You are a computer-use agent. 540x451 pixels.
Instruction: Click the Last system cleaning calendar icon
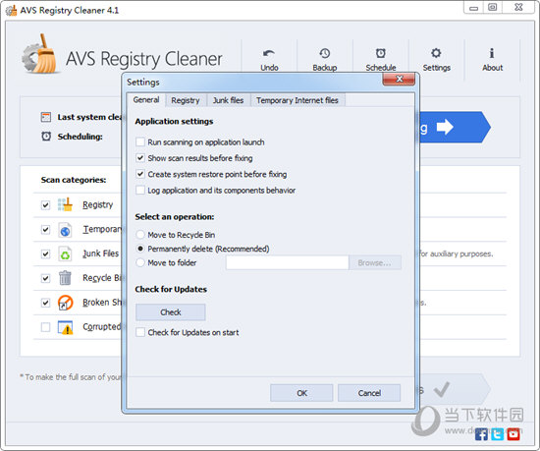pos(46,117)
